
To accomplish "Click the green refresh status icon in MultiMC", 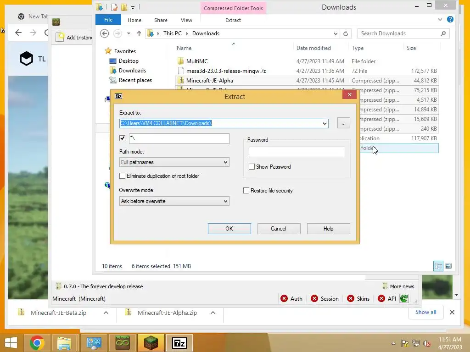I will [404, 298].
